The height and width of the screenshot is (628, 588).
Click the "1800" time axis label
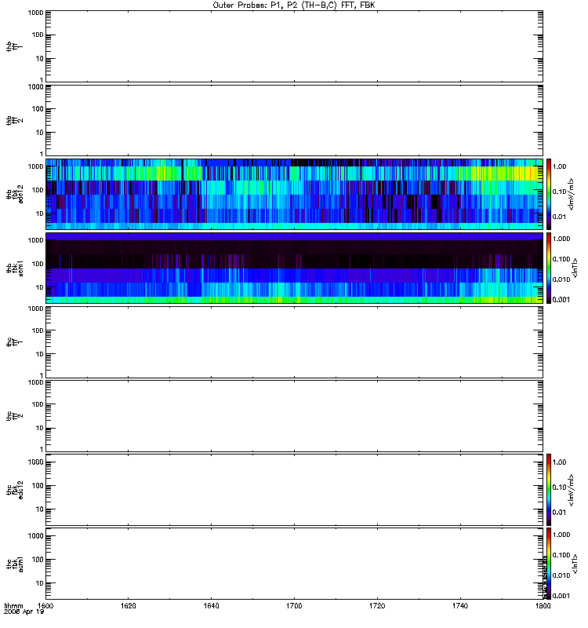click(x=543, y=605)
